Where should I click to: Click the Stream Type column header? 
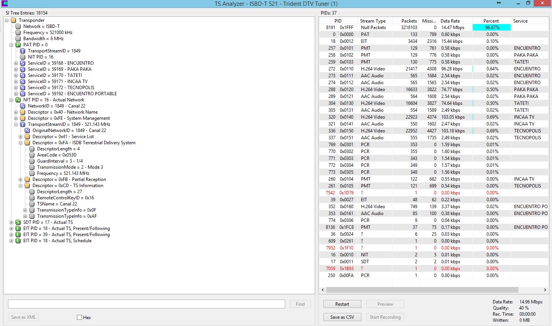coord(372,21)
